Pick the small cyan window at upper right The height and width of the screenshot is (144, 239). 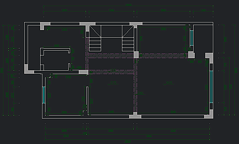tap(192, 38)
